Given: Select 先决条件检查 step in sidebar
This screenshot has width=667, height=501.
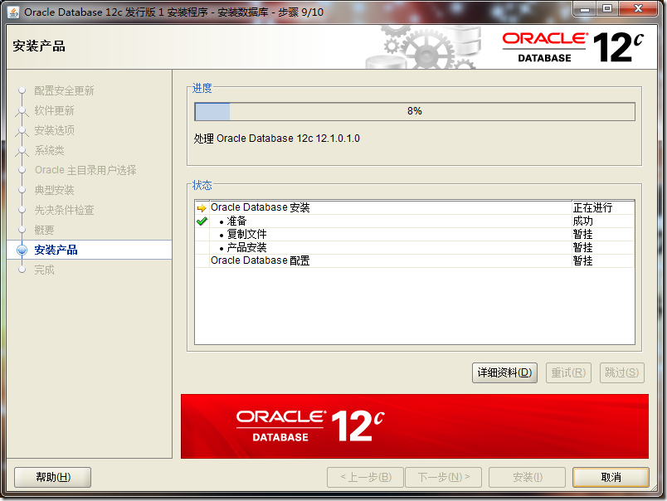Looking at the screenshot, I should coord(64,210).
